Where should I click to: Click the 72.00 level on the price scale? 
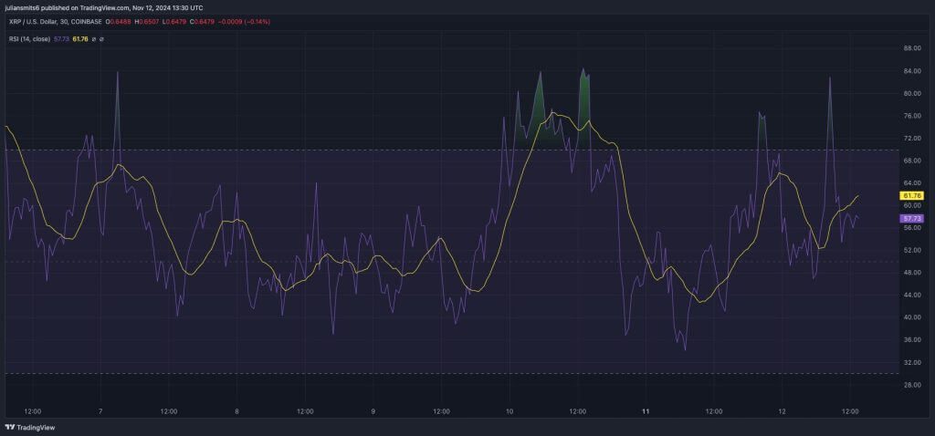[x=912, y=138]
